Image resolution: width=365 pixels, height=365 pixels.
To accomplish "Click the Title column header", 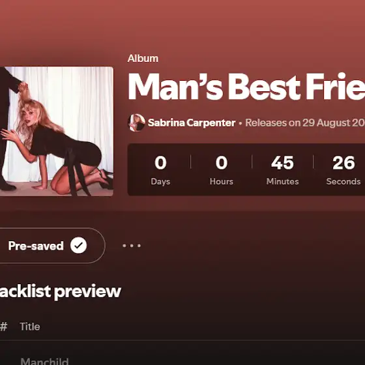I will tap(30, 327).
